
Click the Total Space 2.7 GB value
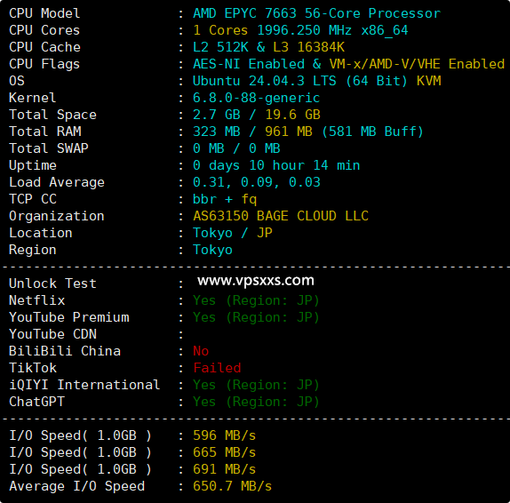click(217, 115)
